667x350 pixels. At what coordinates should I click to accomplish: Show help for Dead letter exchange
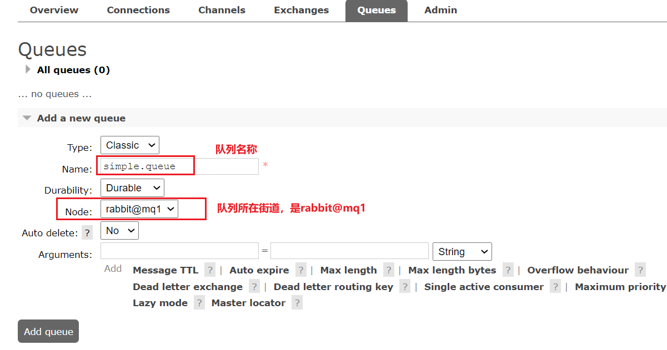point(254,287)
